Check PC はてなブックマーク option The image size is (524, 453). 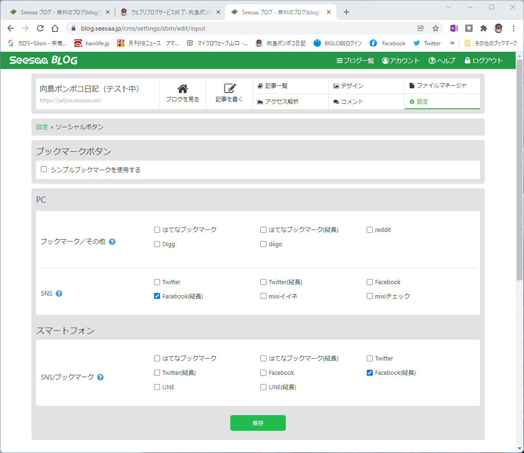(157, 230)
